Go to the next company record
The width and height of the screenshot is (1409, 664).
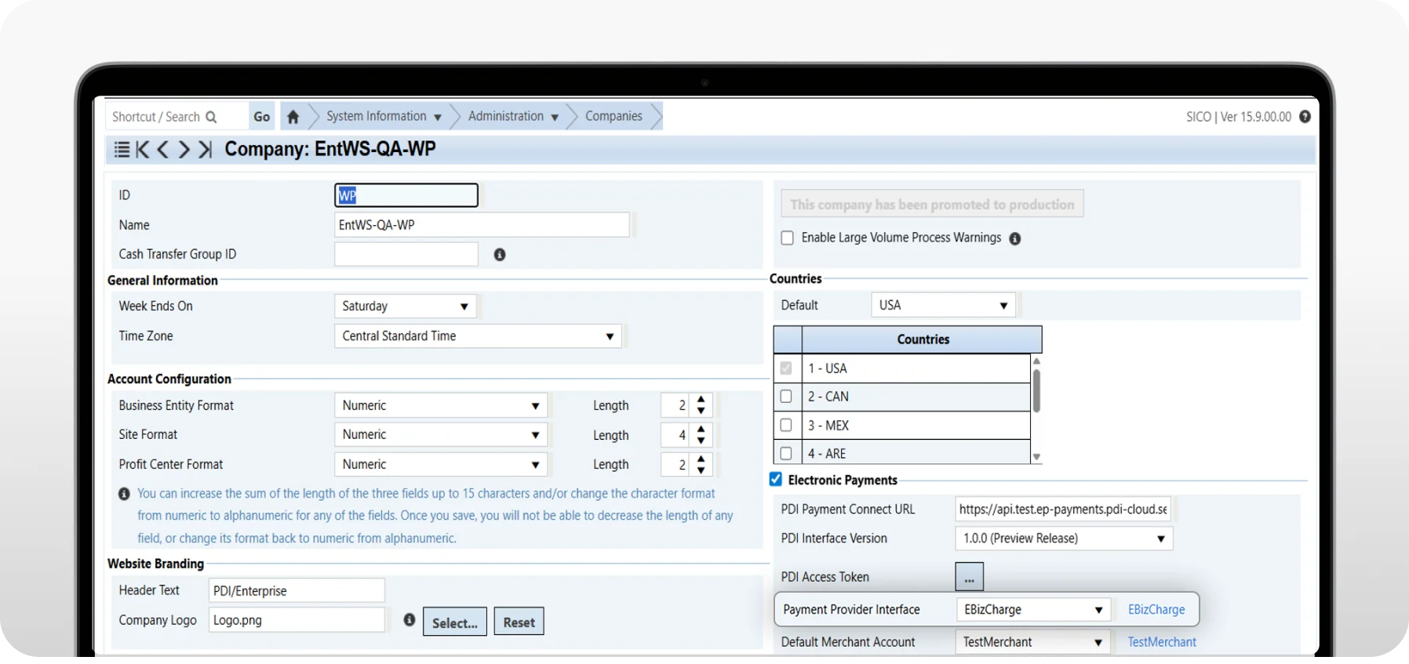(x=184, y=149)
